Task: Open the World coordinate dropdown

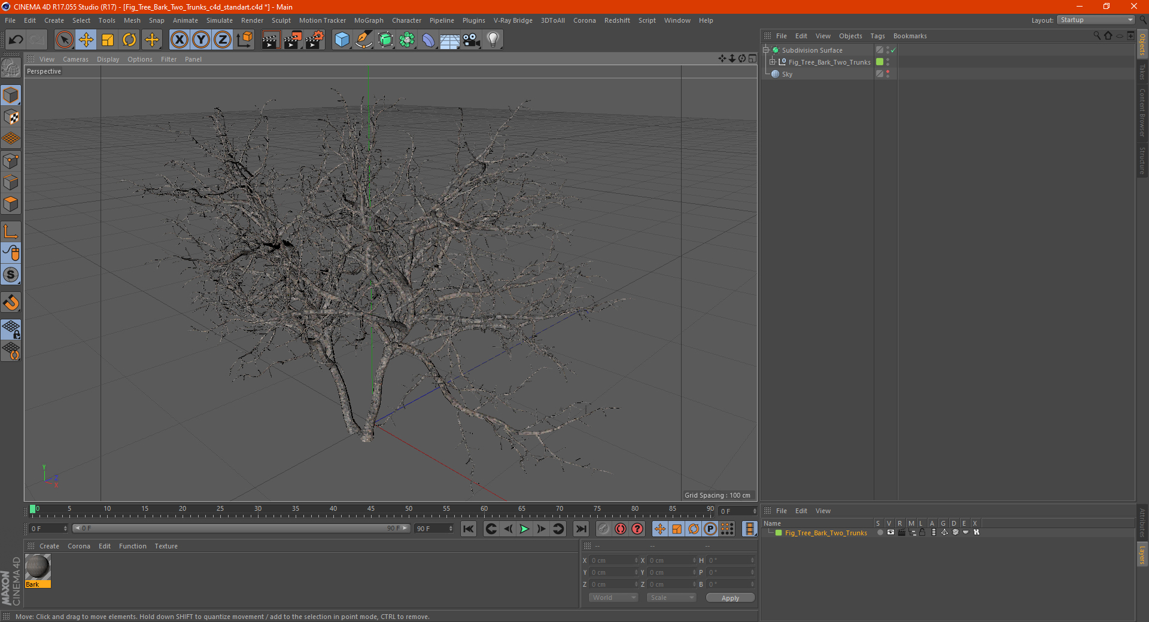Action: click(613, 597)
